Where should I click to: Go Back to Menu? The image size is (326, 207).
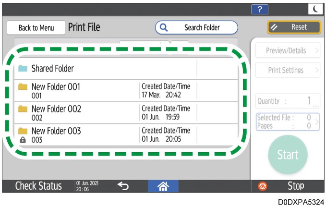[x=36, y=28]
